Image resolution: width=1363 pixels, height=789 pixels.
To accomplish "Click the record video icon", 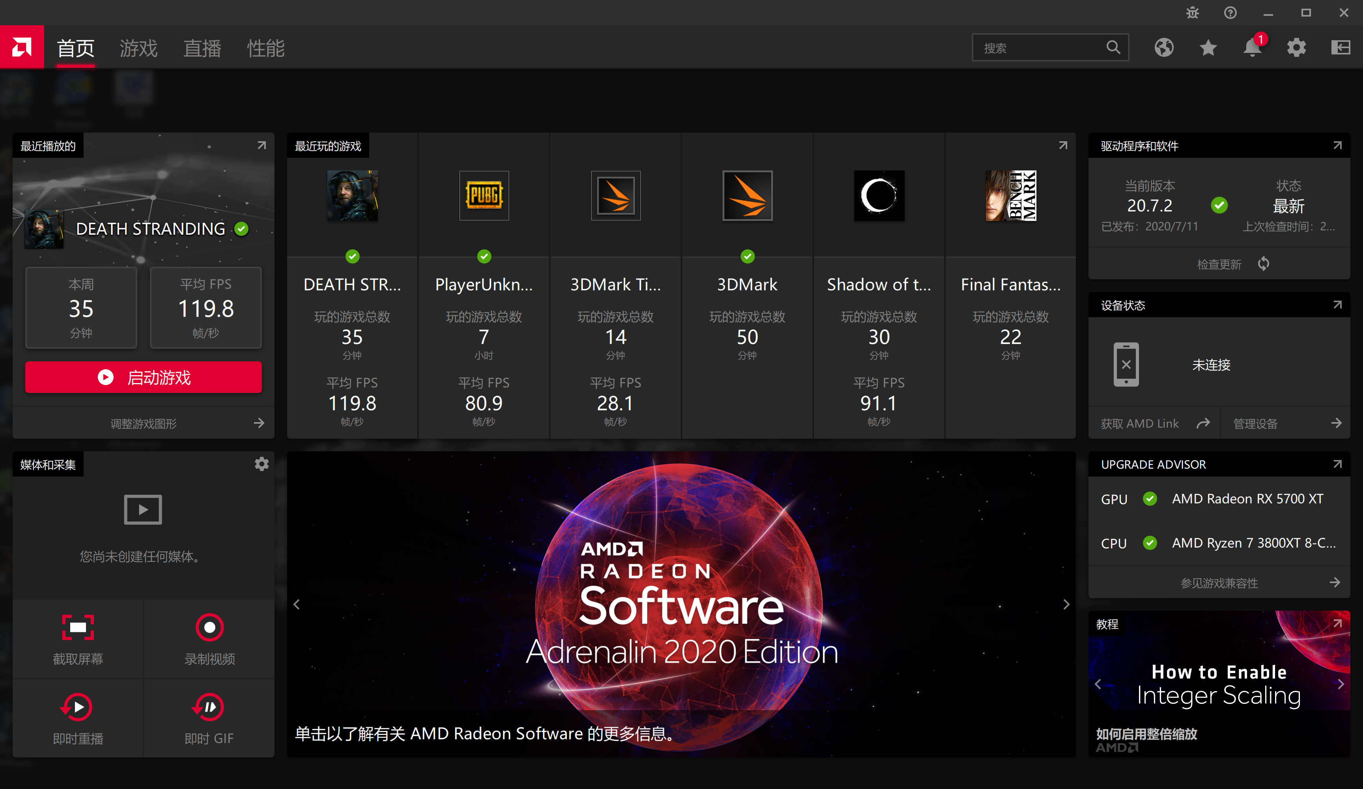I will [210, 628].
